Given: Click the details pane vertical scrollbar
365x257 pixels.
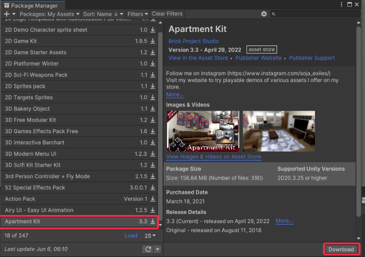Looking at the screenshot, I should click(358, 121).
